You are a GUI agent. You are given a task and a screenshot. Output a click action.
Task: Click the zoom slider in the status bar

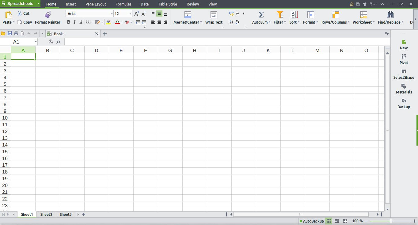(x=391, y=221)
